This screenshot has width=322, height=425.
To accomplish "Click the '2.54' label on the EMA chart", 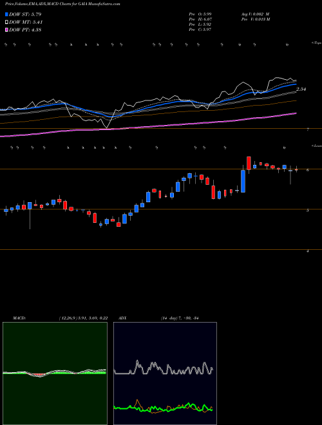I will [301, 89].
